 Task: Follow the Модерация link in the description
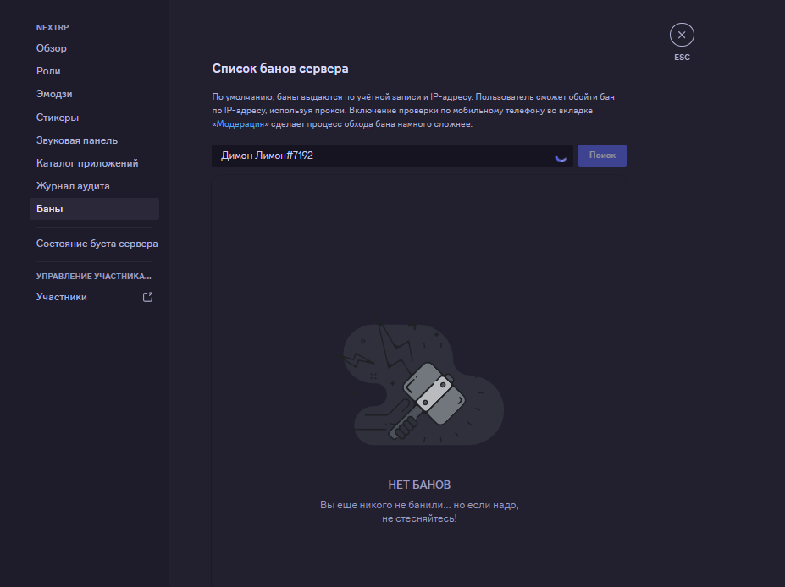coord(242,124)
